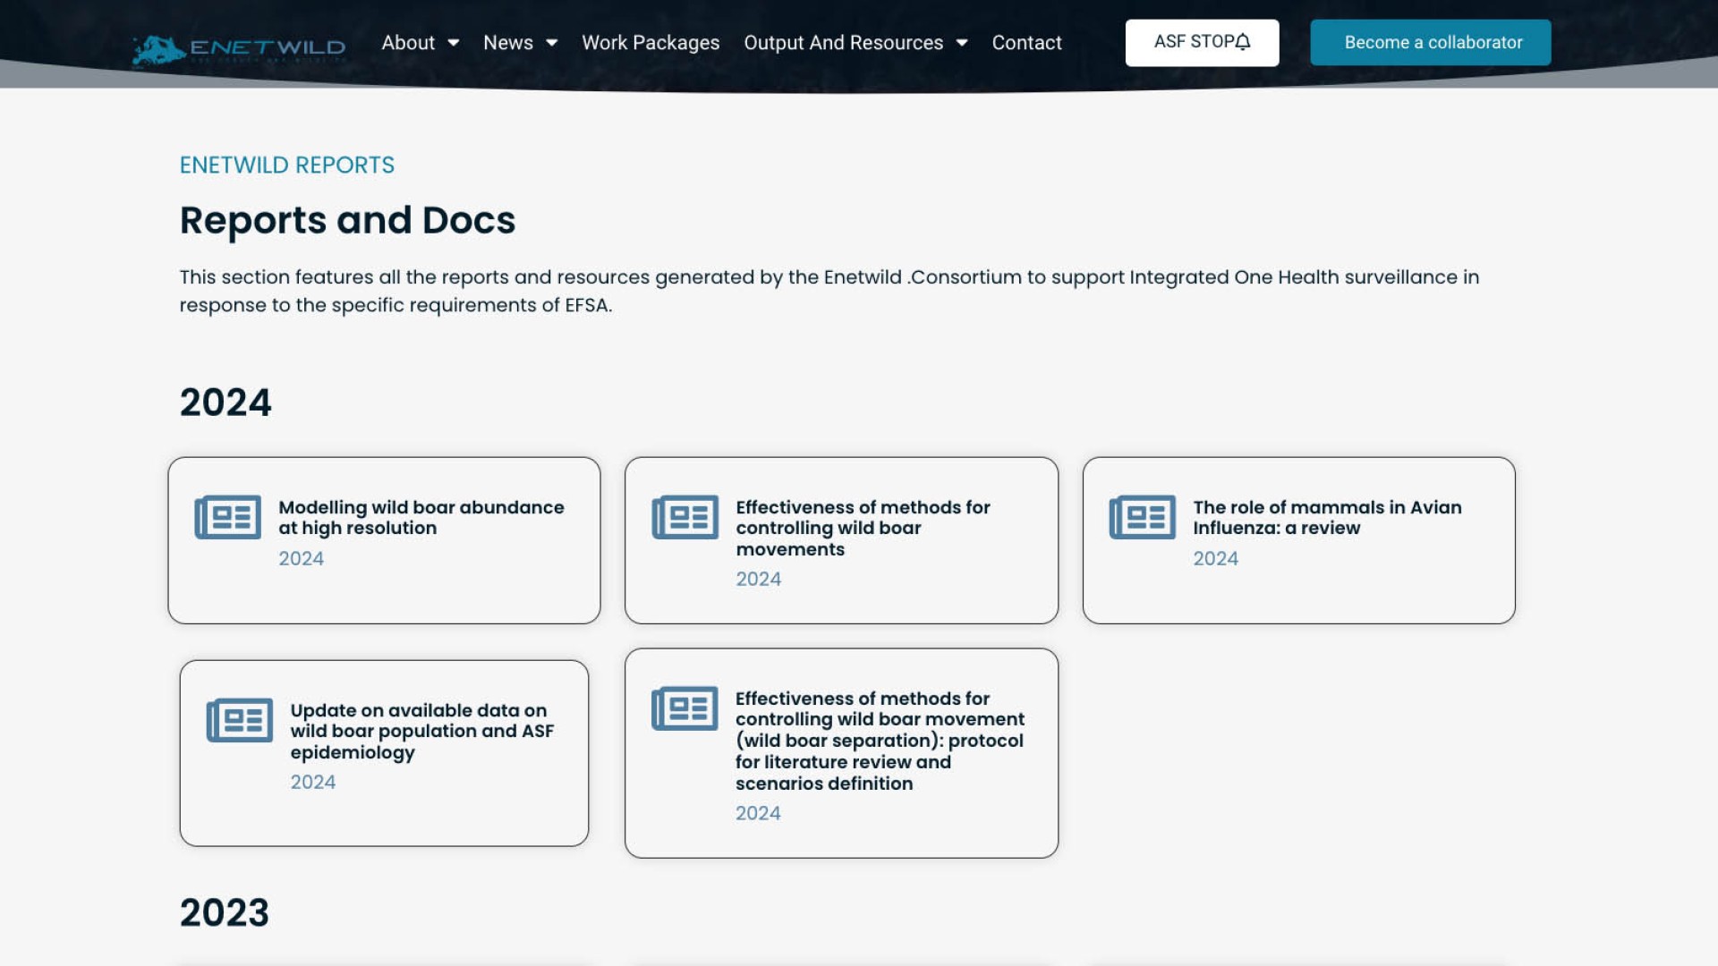Open wild boar separation protocol for literature review report
The height and width of the screenshot is (966, 1718).
[x=880, y=741]
